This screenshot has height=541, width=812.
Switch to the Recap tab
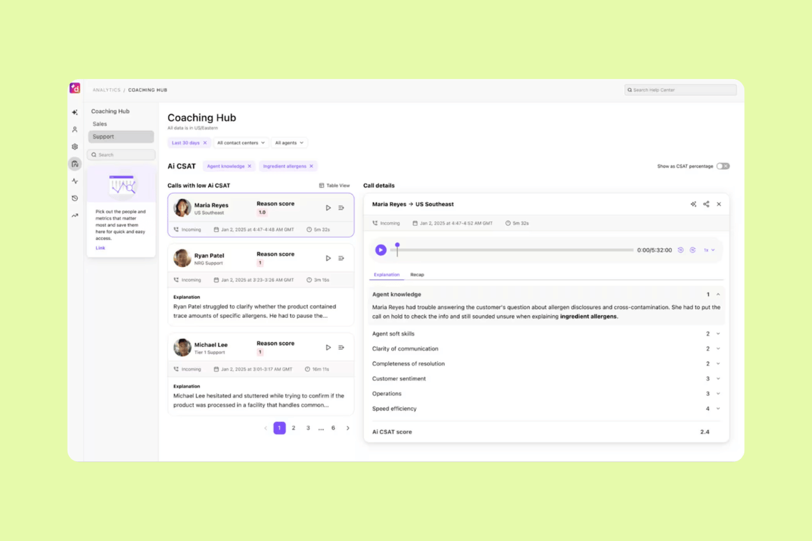pos(418,275)
